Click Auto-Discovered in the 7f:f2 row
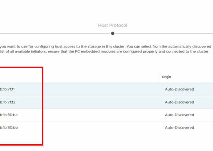This screenshot has height=151, width=213. pyautogui.click(x=180, y=102)
